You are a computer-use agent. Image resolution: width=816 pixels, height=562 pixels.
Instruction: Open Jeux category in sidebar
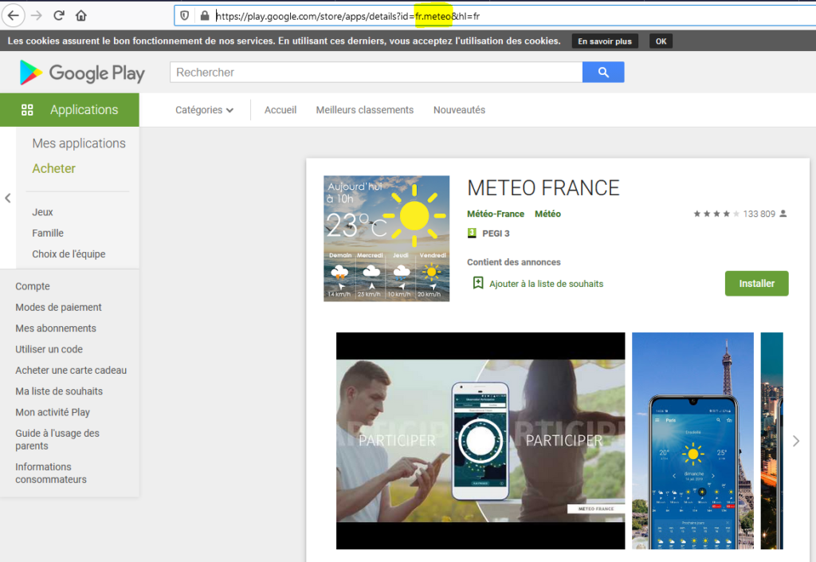click(x=42, y=212)
